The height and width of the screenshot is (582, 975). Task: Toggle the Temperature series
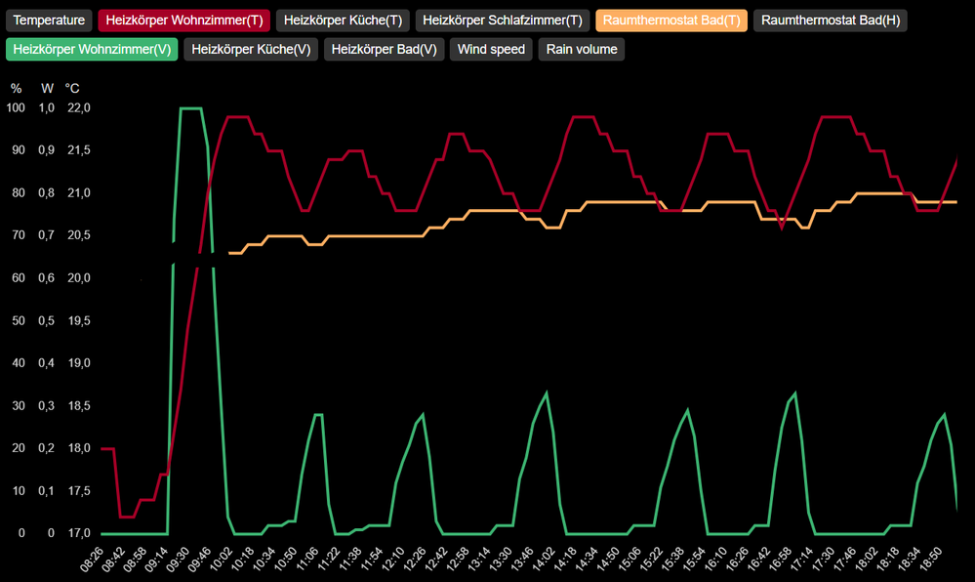(49, 21)
